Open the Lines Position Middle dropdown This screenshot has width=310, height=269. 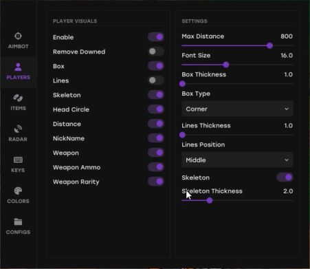[x=237, y=160]
